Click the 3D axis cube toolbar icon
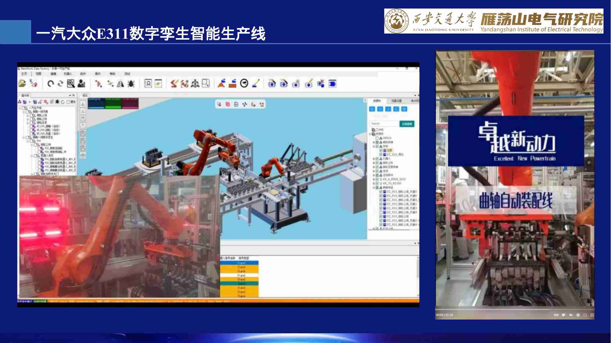Image resolution: width=611 pixels, height=343 pixels. point(195,83)
